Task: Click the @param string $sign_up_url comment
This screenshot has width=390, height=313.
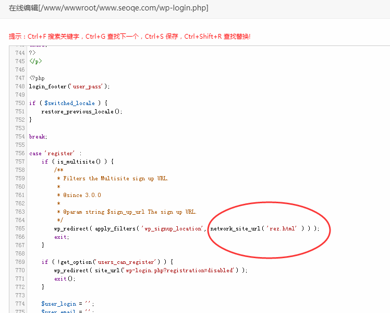Action: point(129,212)
